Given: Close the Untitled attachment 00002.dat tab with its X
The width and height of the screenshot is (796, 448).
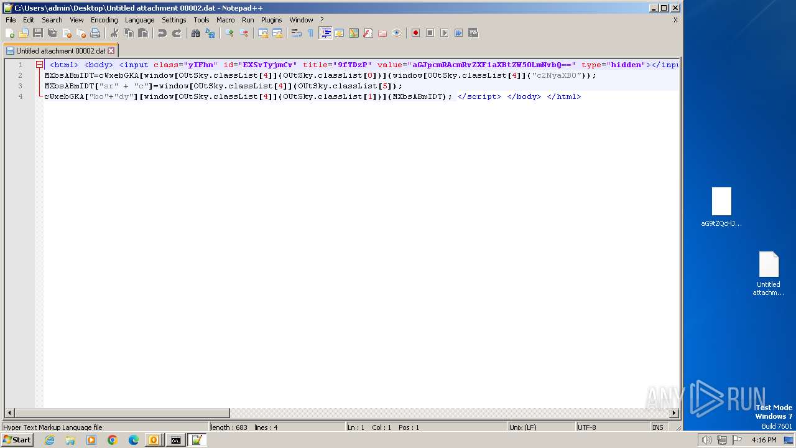Looking at the screenshot, I should (111, 51).
